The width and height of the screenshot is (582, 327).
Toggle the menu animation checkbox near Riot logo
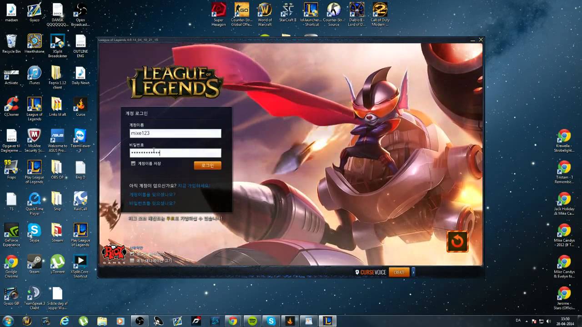[132, 261]
